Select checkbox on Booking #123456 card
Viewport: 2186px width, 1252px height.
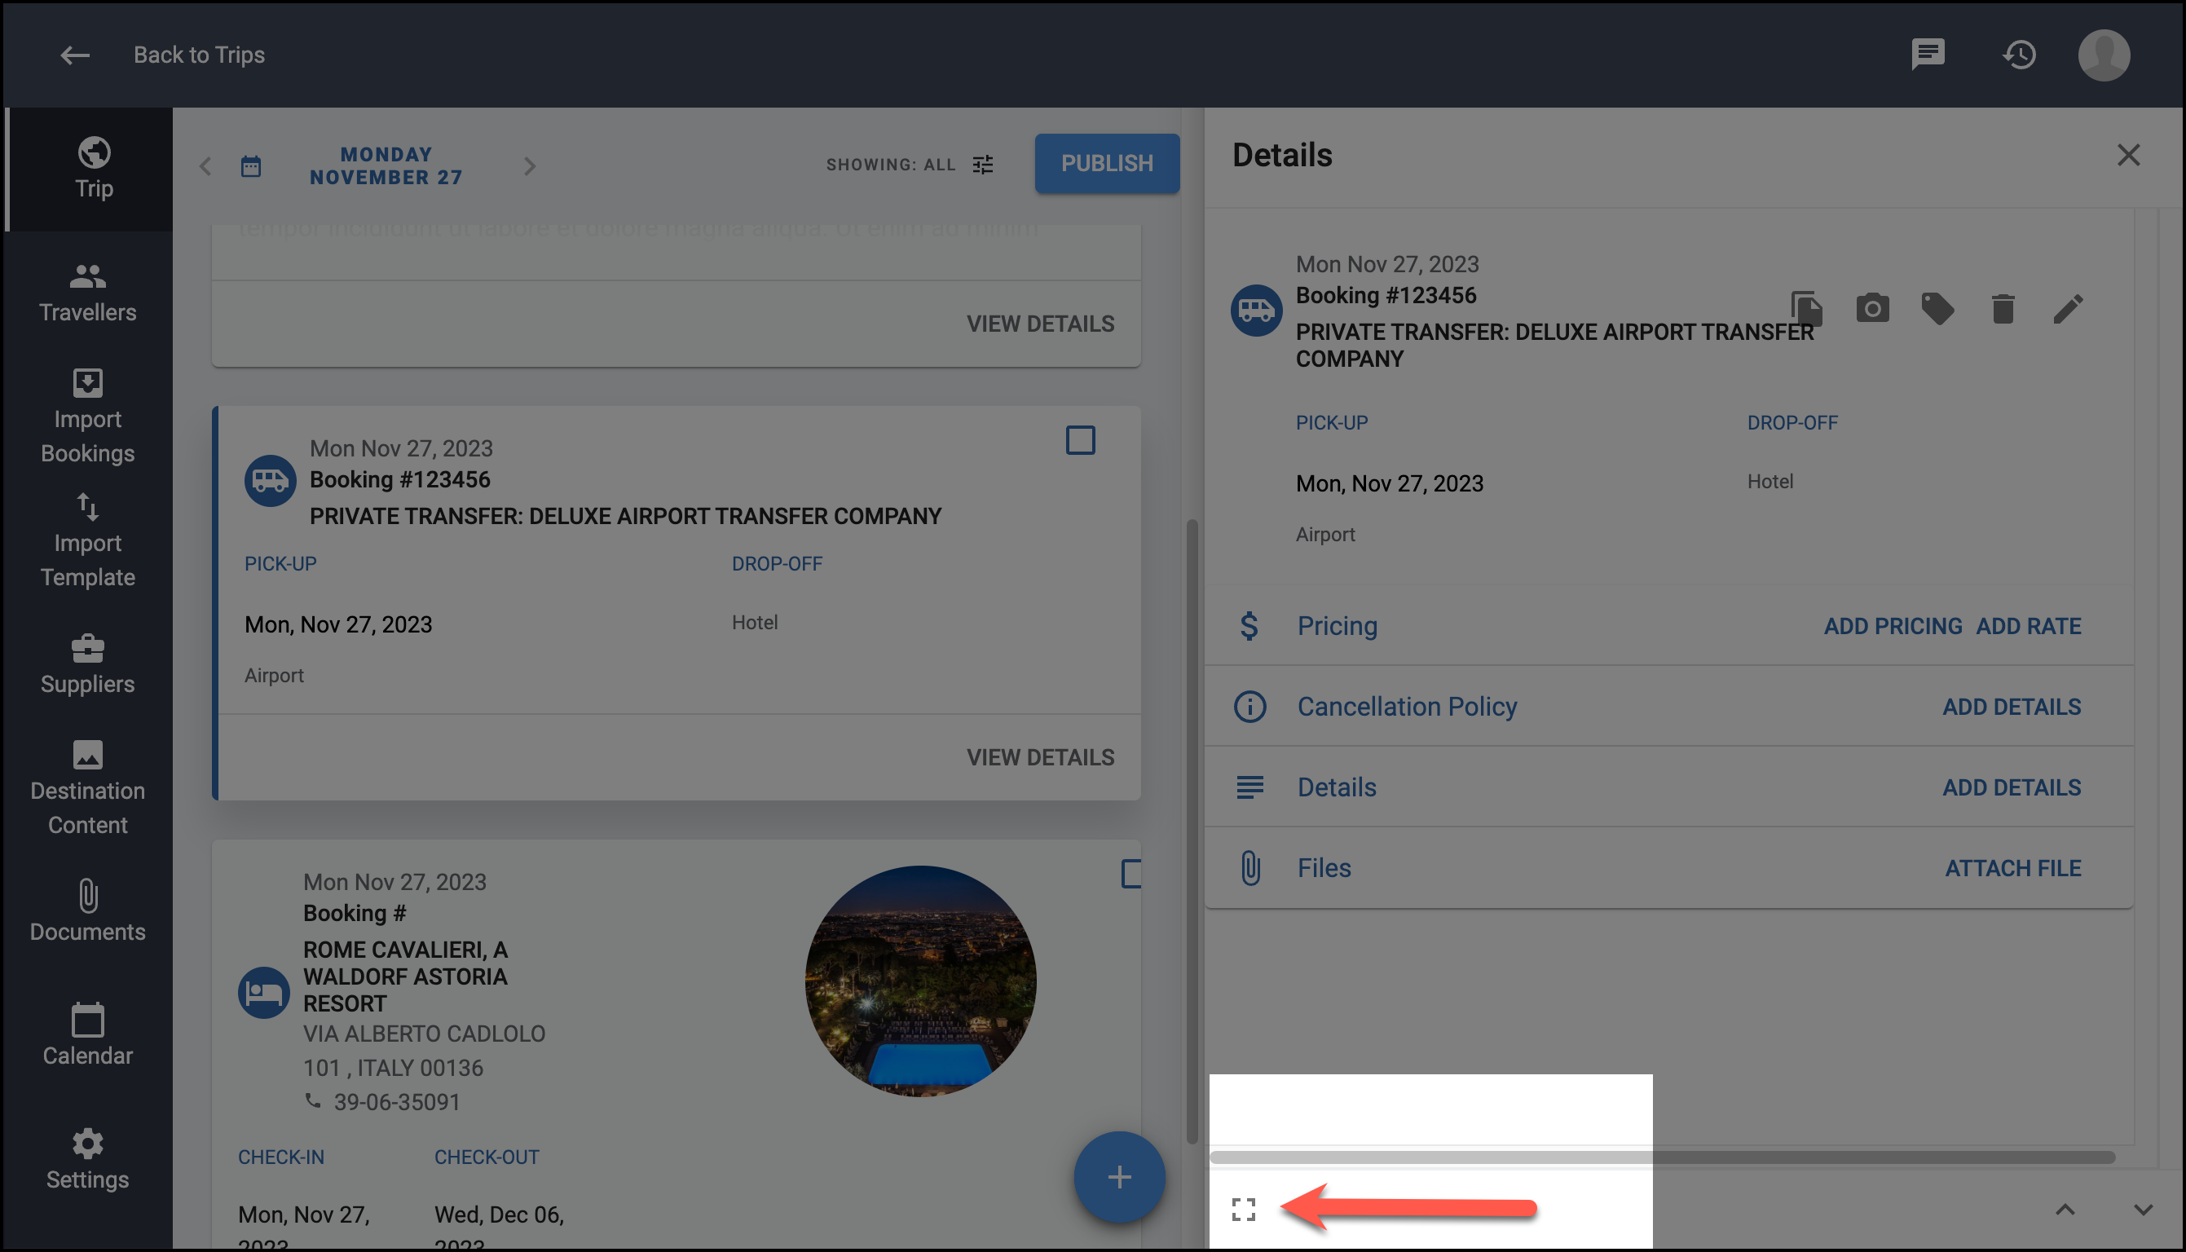1081,440
